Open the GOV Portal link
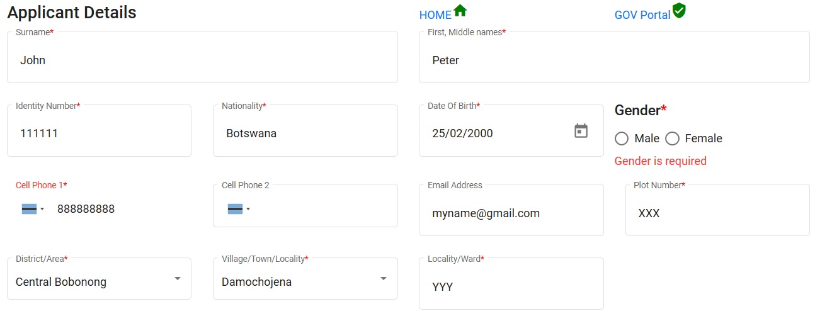Screen dimensions: 815x311 tap(642, 15)
